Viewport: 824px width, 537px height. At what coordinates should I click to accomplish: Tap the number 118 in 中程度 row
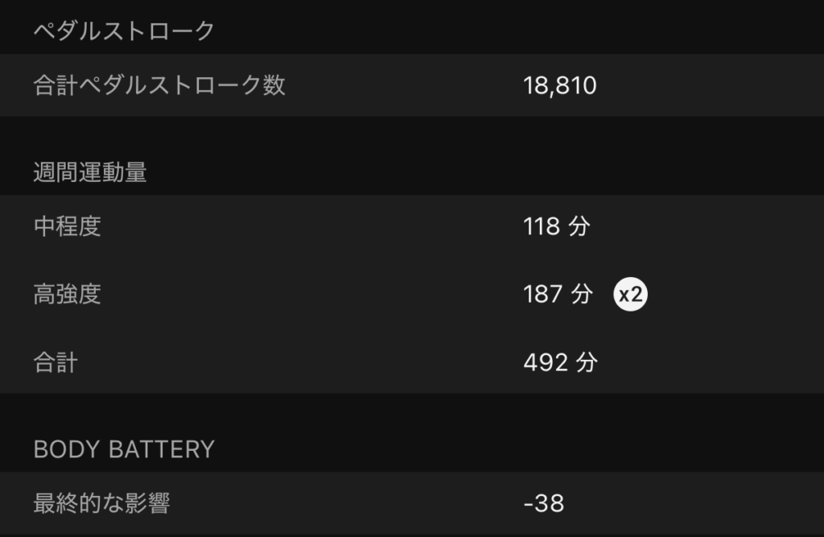(x=542, y=226)
